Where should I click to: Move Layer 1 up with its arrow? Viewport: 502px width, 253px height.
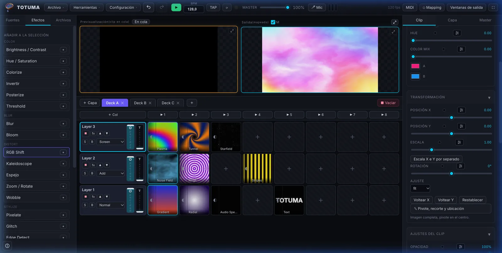[100, 197]
